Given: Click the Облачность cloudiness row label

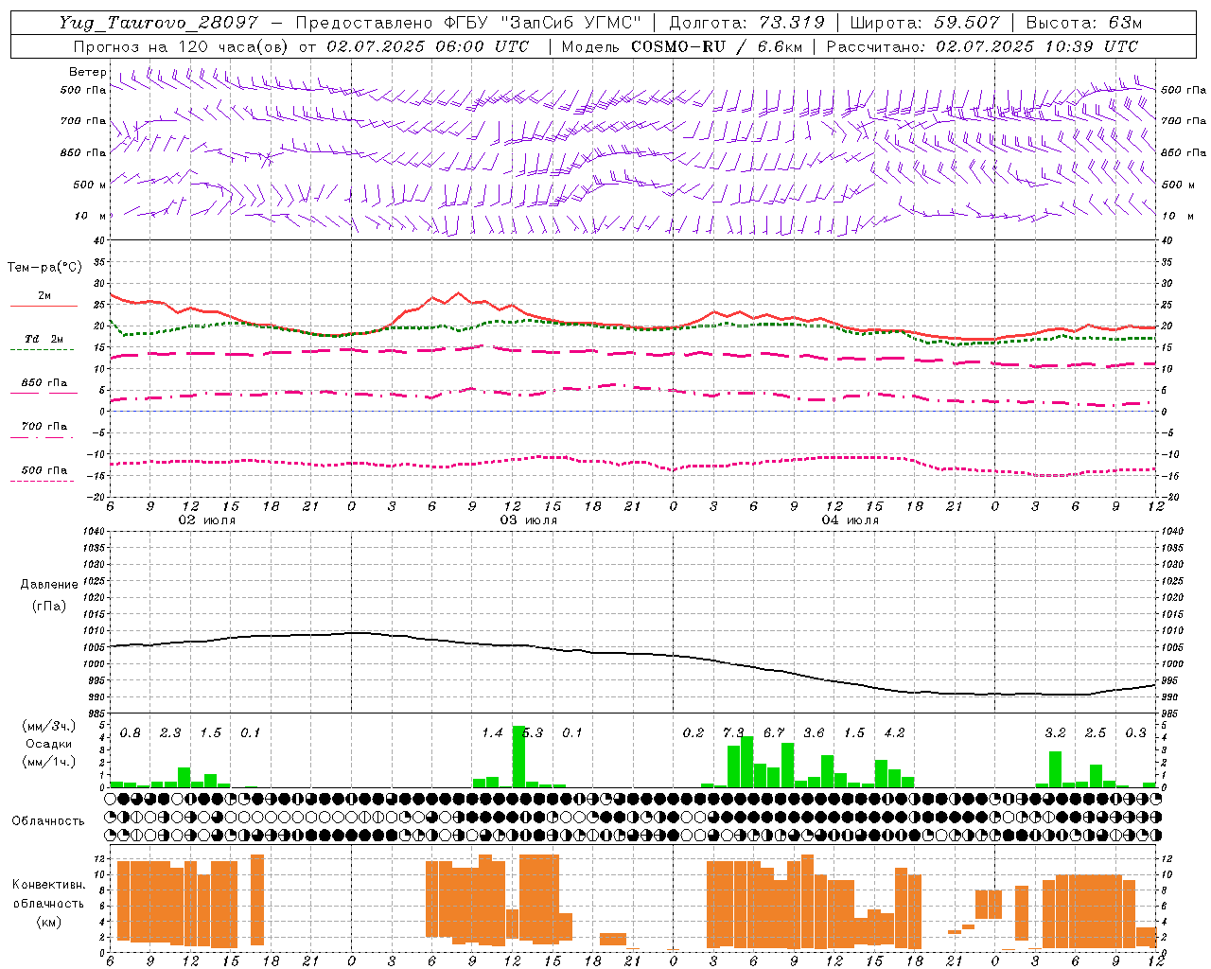Looking at the screenshot, I should pos(48,820).
